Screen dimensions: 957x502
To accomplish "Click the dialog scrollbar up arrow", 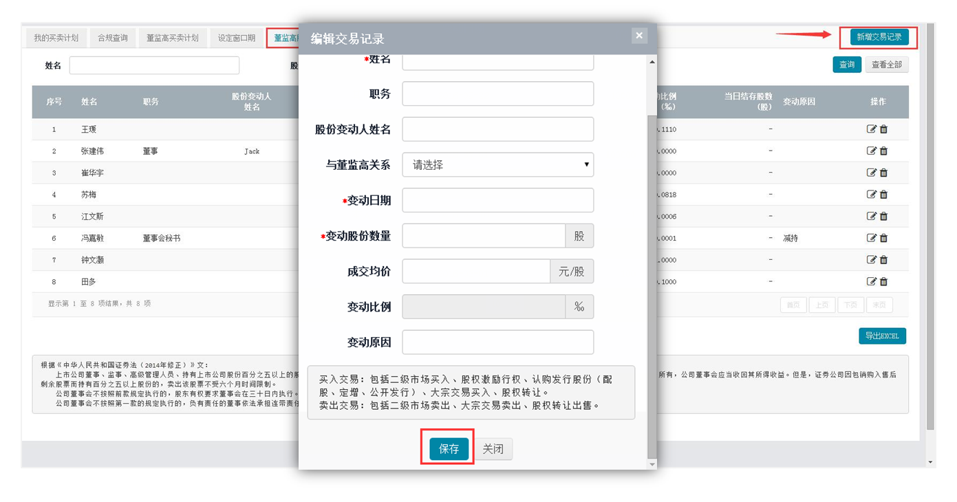I will click(x=652, y=62).
